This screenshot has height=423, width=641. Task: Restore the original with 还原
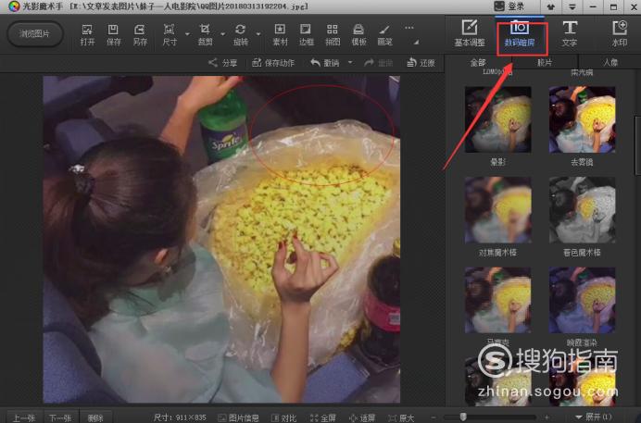[421, 62]
